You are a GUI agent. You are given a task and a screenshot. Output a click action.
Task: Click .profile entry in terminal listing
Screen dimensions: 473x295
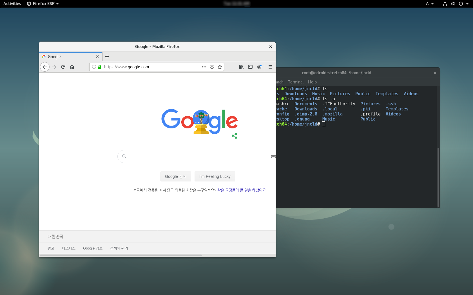tap(371, 114)
